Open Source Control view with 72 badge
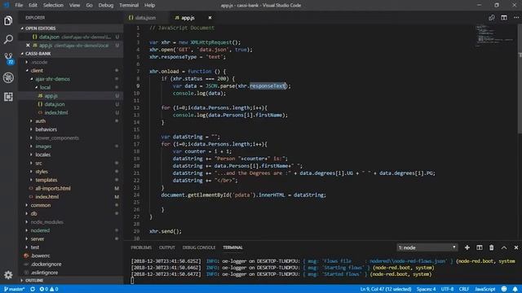The height and width of the screenshot is (293, 522). [x=9, y=58]
